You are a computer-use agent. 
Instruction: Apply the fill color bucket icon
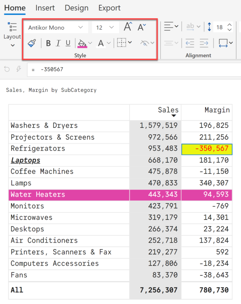click(83, 43)
